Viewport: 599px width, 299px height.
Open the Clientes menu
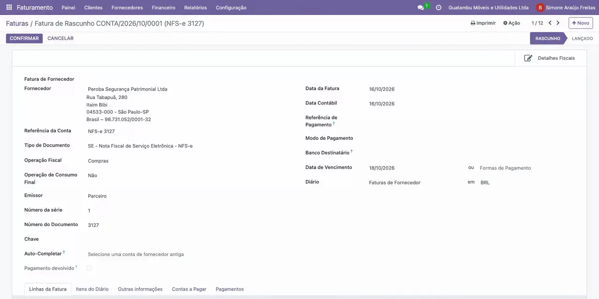(93, 7)
